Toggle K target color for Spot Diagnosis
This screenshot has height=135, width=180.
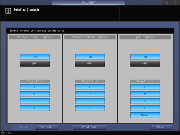click(x=145, y=108)
